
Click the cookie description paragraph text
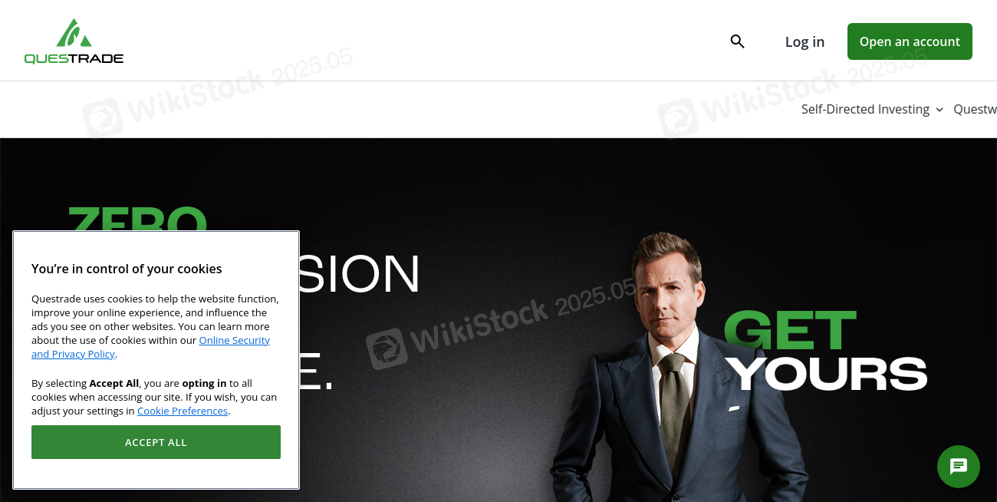pyautogui.click(x=155, y=326)
